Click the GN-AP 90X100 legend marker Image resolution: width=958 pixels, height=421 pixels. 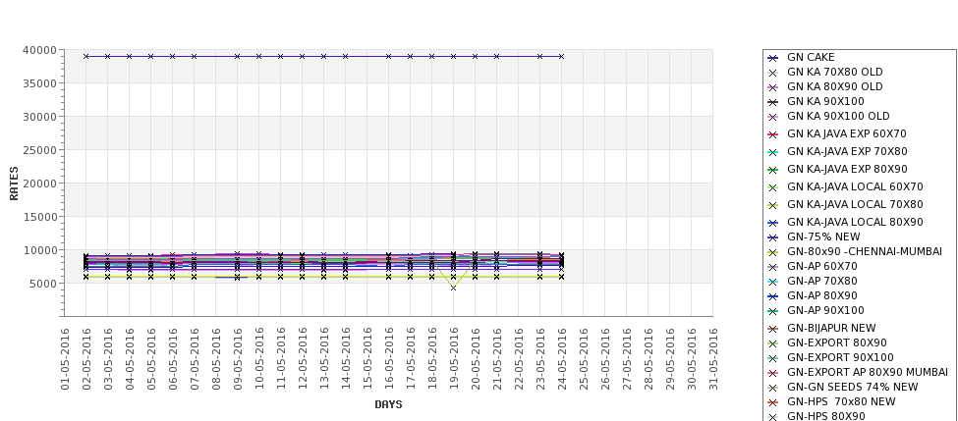click(773, 311)
